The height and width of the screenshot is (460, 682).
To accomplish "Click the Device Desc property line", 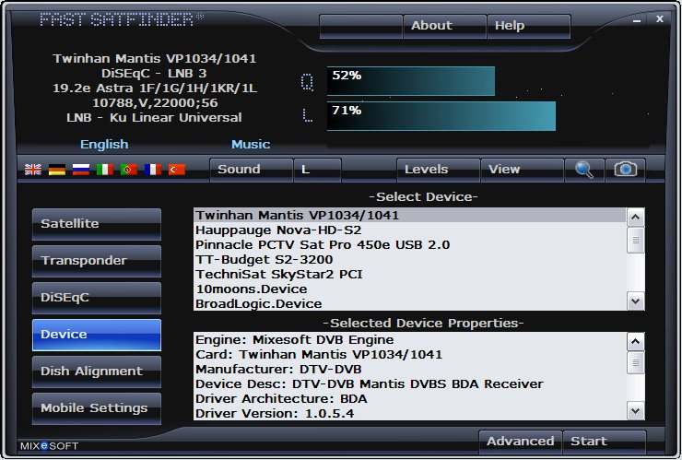I will 410,384.
